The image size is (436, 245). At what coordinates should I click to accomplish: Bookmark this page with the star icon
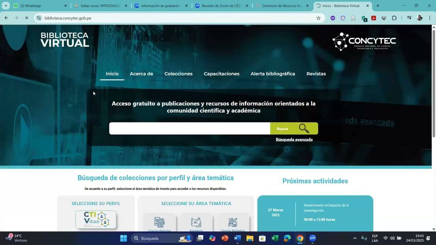click(x=318, y=18)
